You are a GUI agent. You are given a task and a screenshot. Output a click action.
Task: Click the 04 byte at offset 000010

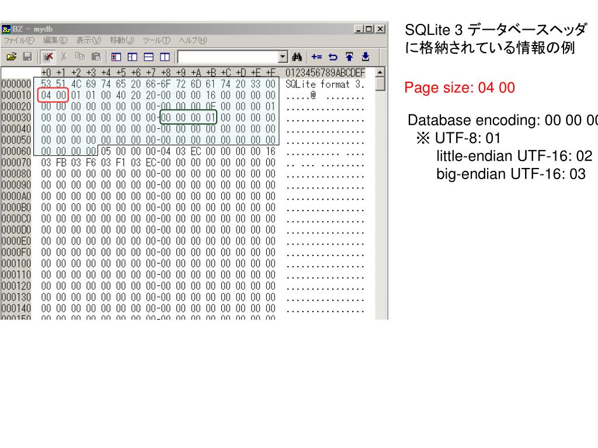point(46,95)
